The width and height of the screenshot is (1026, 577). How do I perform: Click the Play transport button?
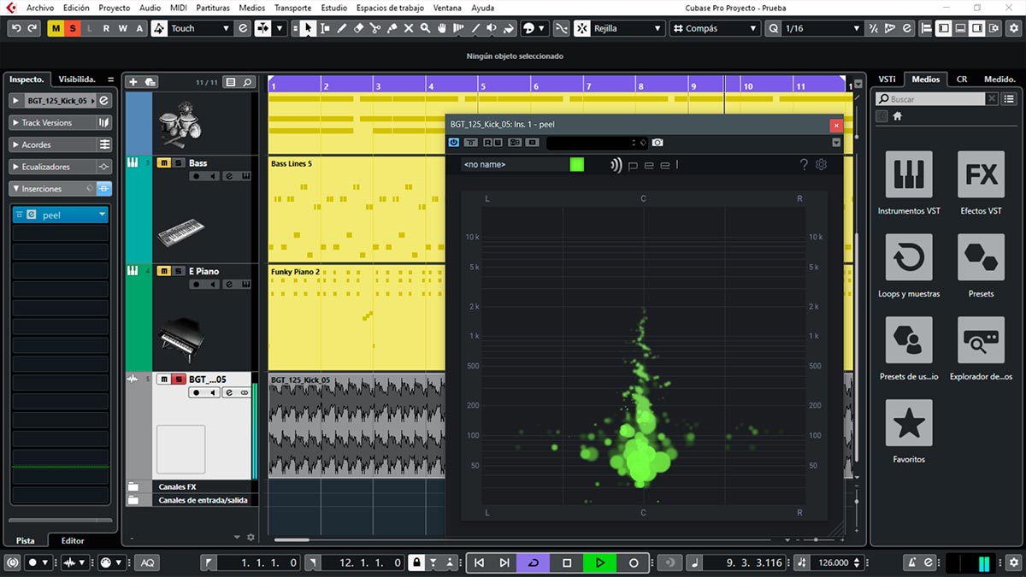(x=600, y=562)
